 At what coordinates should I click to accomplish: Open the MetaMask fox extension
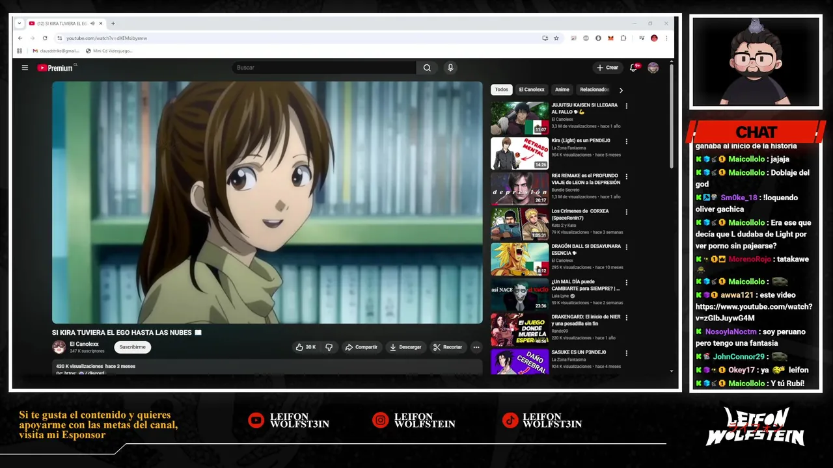(x=611, y=38)
